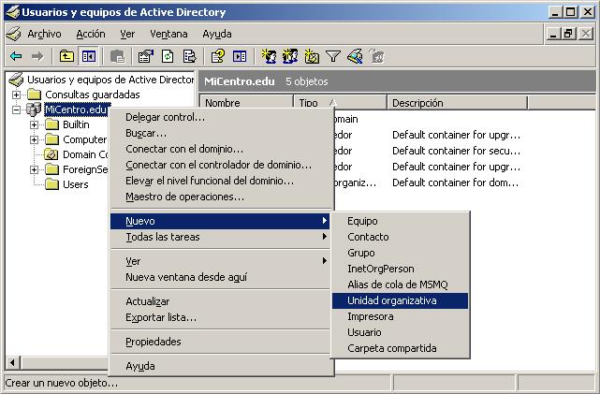The width and height of the screenshot is (600, 394).
Task: Click the Export list toolbar icon
Action: [189, 56]
